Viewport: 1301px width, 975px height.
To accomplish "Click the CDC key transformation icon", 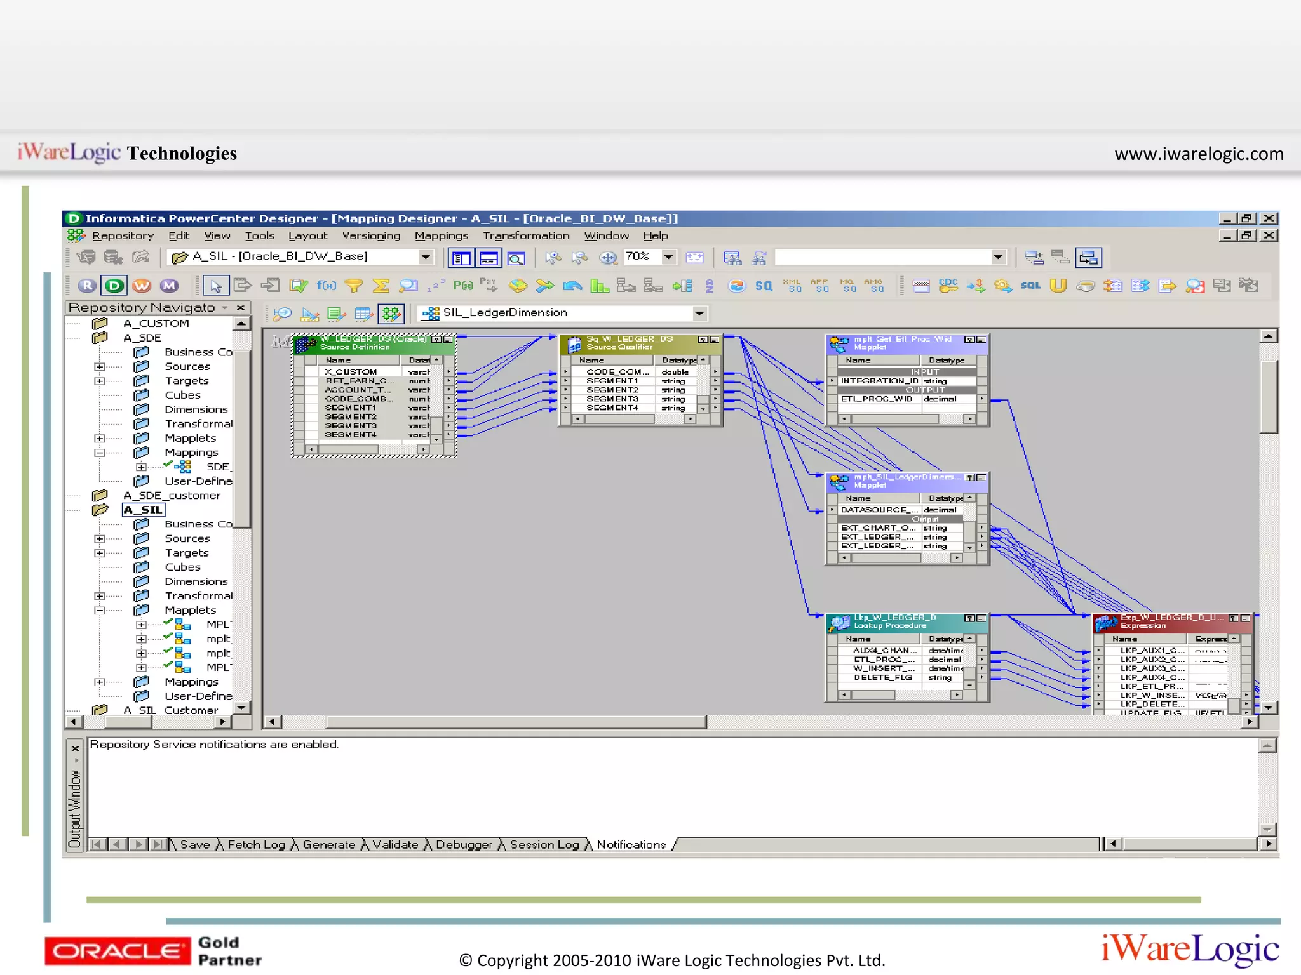I will (948, 286).
